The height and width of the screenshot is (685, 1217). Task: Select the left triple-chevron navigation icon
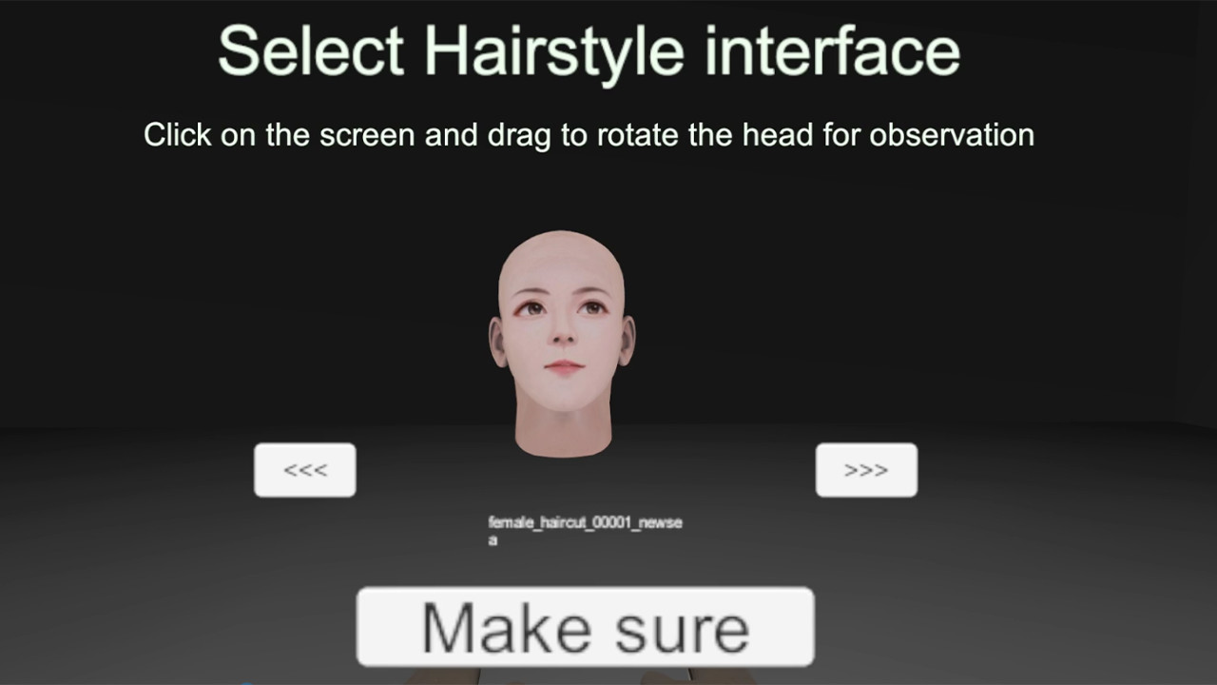tap(304, 469)
